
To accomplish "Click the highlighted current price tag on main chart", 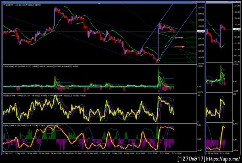I will pyautogui.click(x=201, y=31).
